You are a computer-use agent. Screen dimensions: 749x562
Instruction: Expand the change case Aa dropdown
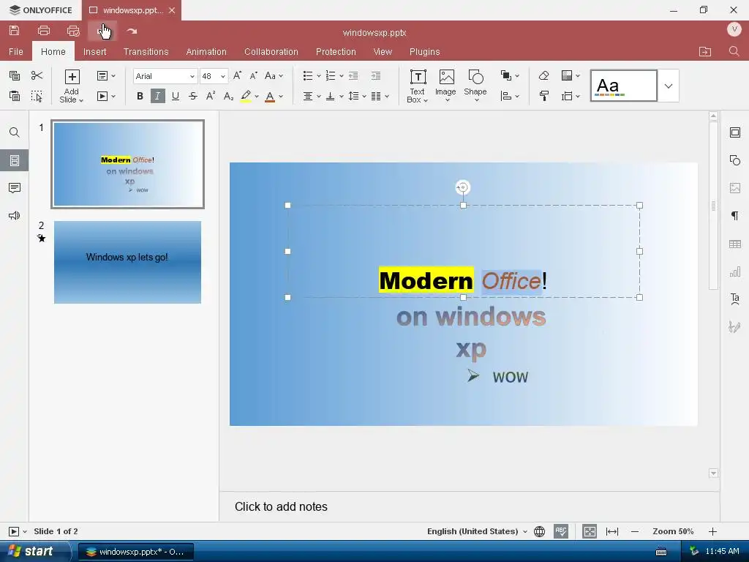pos(281,75)
